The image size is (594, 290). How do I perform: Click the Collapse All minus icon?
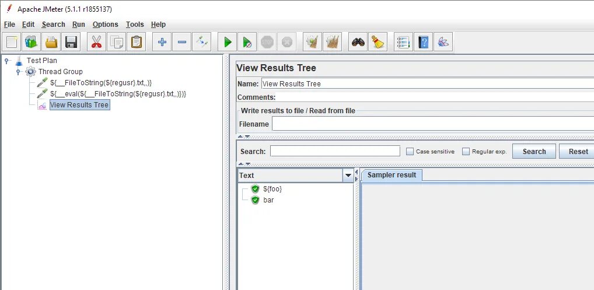tap(182, 41)
